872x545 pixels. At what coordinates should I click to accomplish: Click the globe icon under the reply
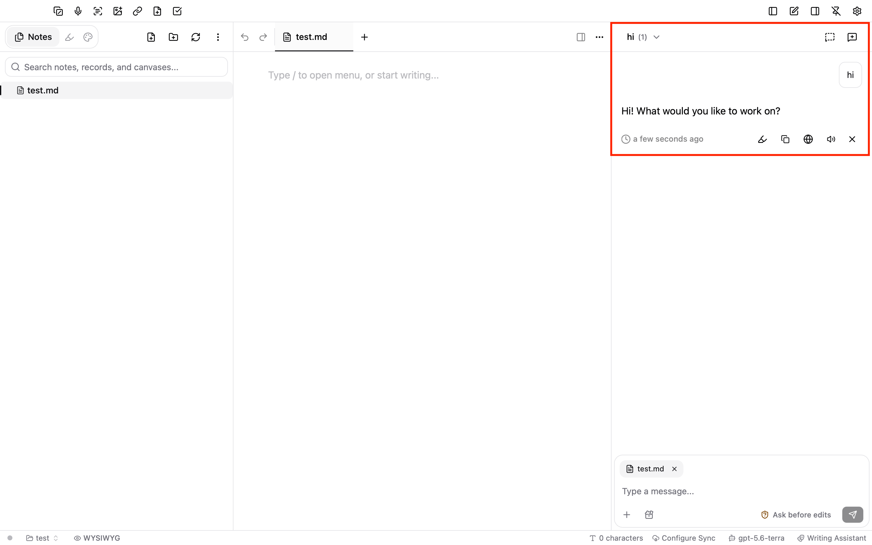click(x=808, y=139)
